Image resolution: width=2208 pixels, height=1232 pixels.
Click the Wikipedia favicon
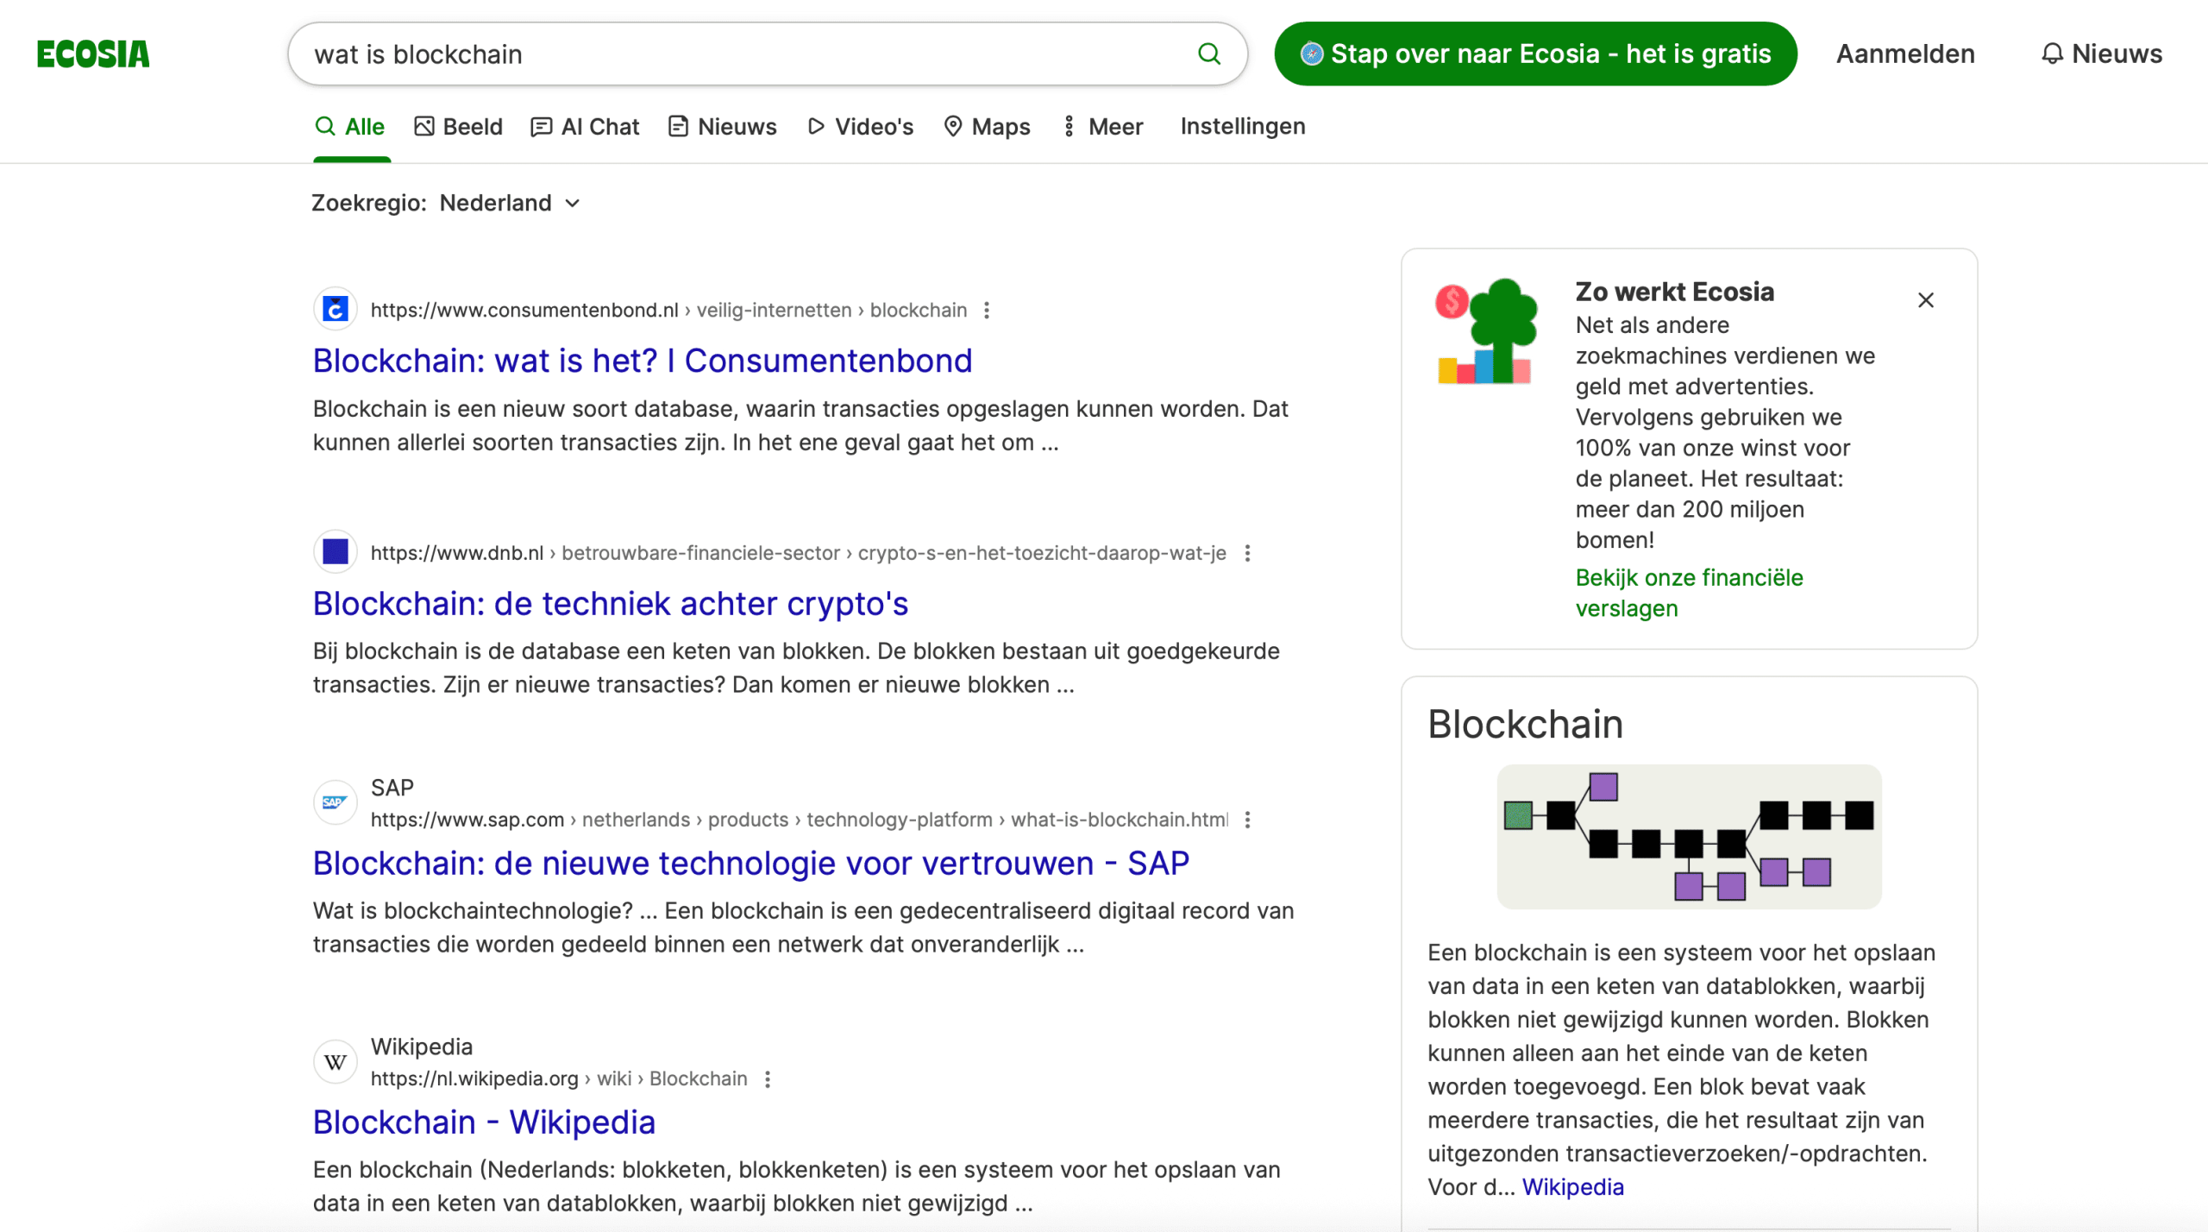coord(336,1062)
